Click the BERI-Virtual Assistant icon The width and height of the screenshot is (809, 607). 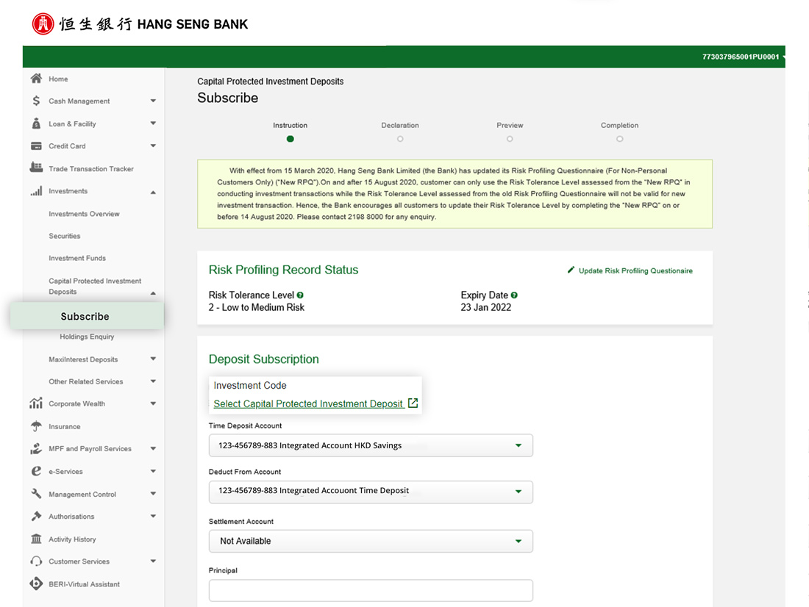coord(36,583)
